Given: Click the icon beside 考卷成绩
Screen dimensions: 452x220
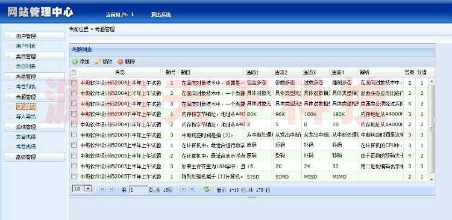Looking at the screenshot, I should coord(10,147).
